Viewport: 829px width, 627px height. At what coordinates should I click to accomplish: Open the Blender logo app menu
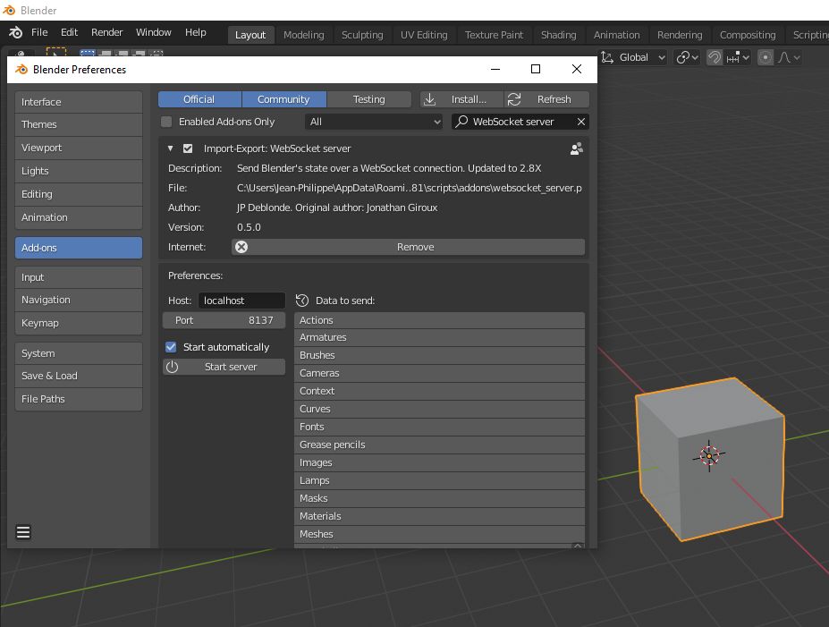coord(16,33)
